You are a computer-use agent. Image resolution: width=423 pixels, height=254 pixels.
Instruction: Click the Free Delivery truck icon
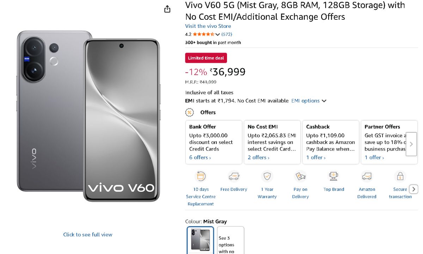point(234,176)
